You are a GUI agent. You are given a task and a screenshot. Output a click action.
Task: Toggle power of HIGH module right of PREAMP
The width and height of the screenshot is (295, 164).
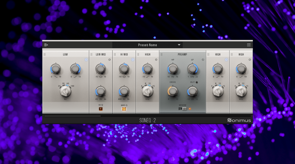[x=226, y=60]
